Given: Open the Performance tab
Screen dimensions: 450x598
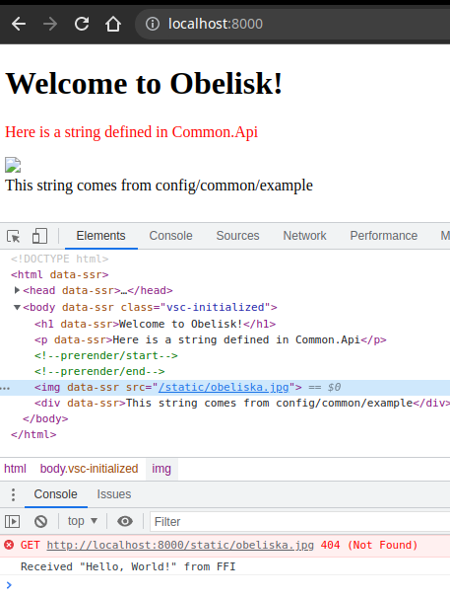Looking at the screenshot, I should (384, 236).
